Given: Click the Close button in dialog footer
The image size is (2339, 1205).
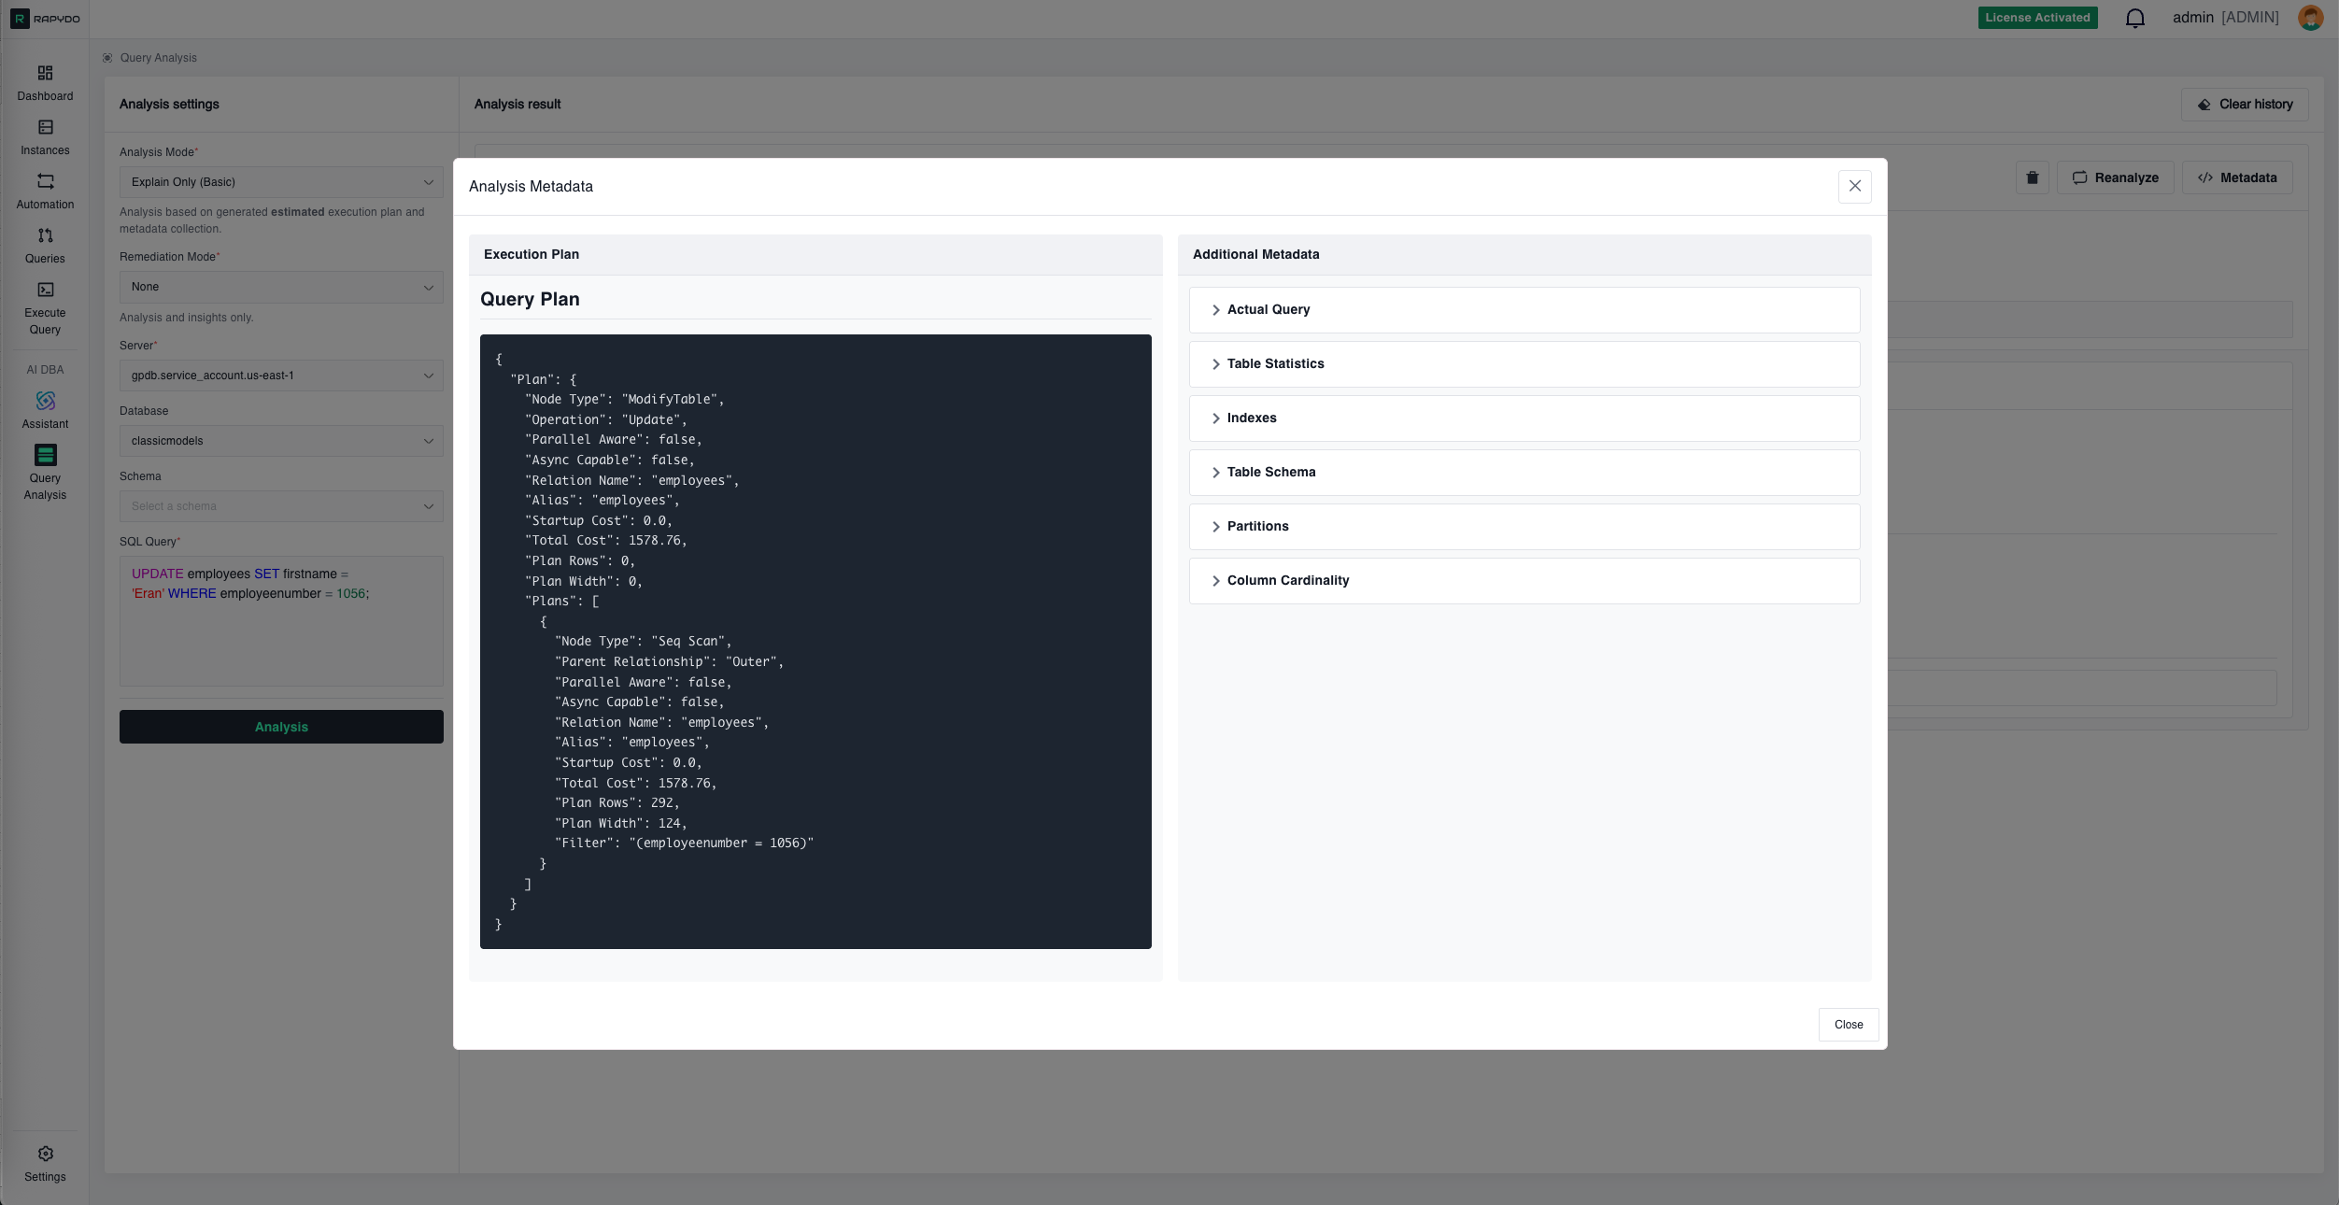Looking at the screenshot, I should (x=1848, y=1025).
